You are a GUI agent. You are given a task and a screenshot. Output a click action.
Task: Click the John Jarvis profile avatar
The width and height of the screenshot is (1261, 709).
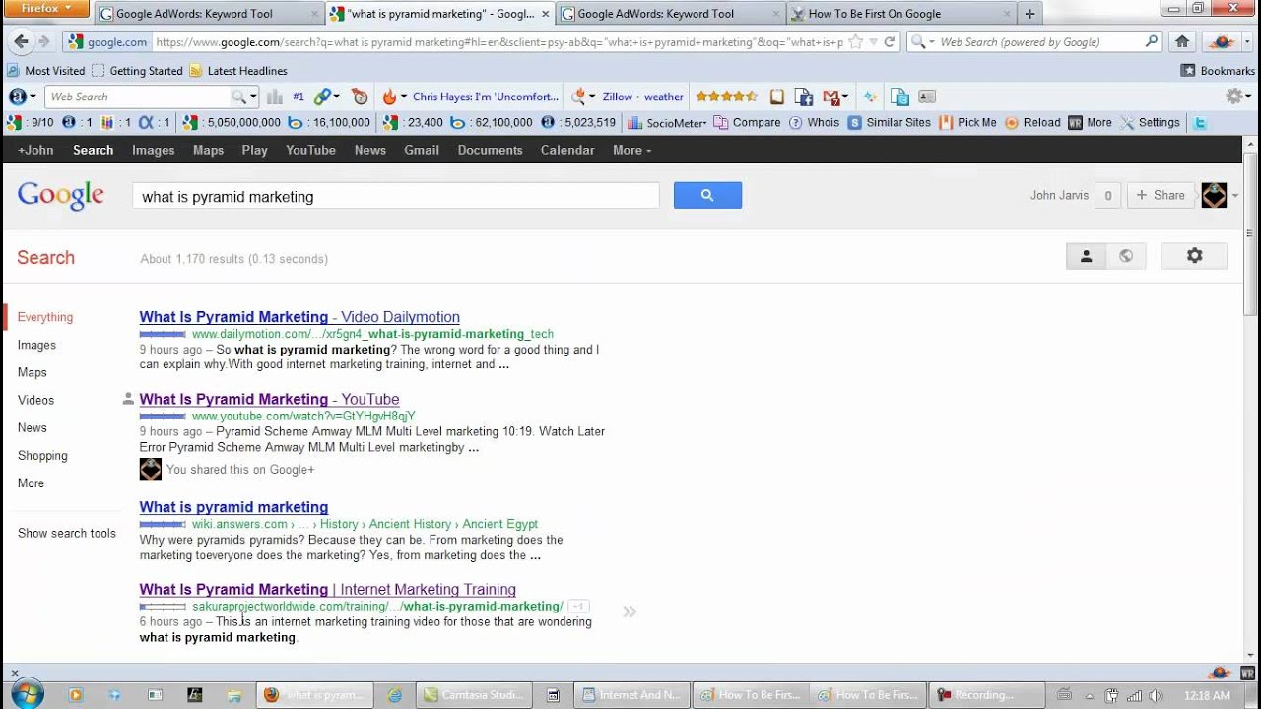point(1214,195)
